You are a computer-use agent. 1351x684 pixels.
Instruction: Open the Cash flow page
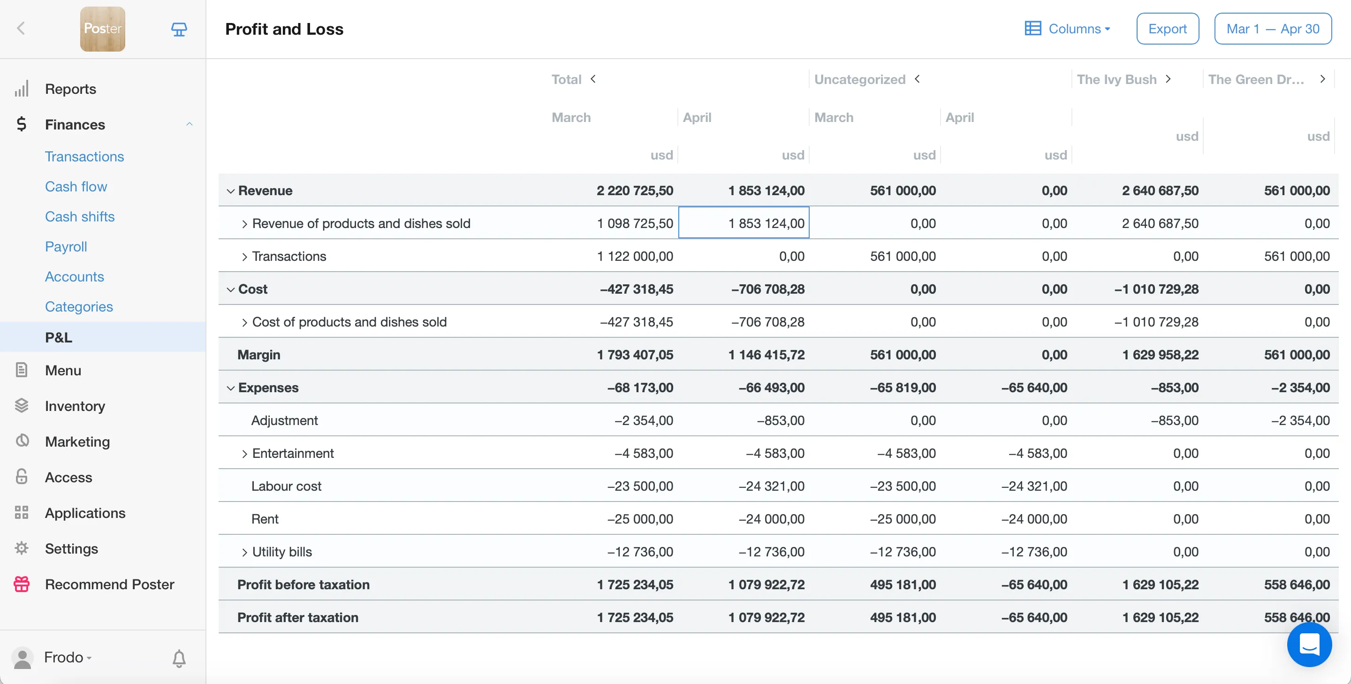pyautogui.click(x=76, y=186)
